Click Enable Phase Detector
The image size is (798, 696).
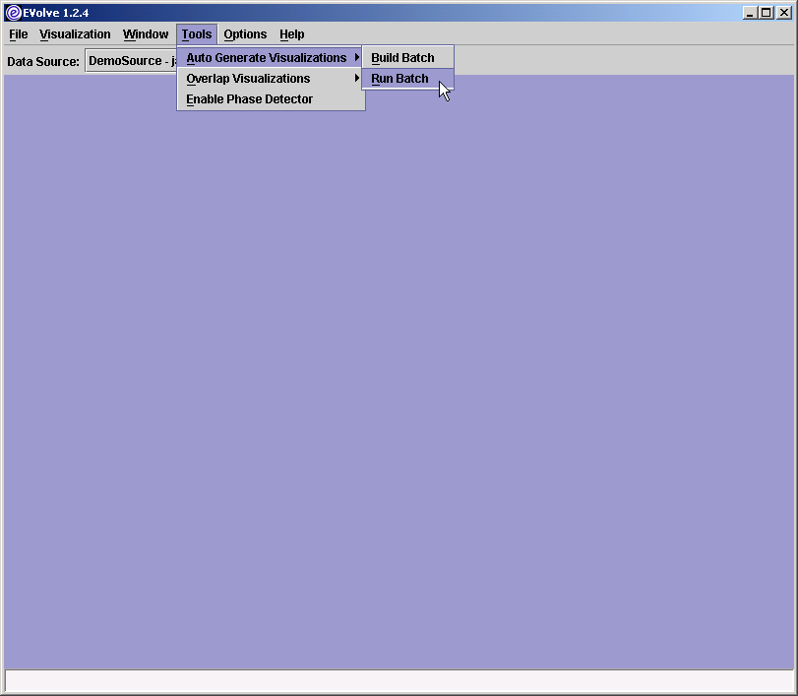[271, 99]
